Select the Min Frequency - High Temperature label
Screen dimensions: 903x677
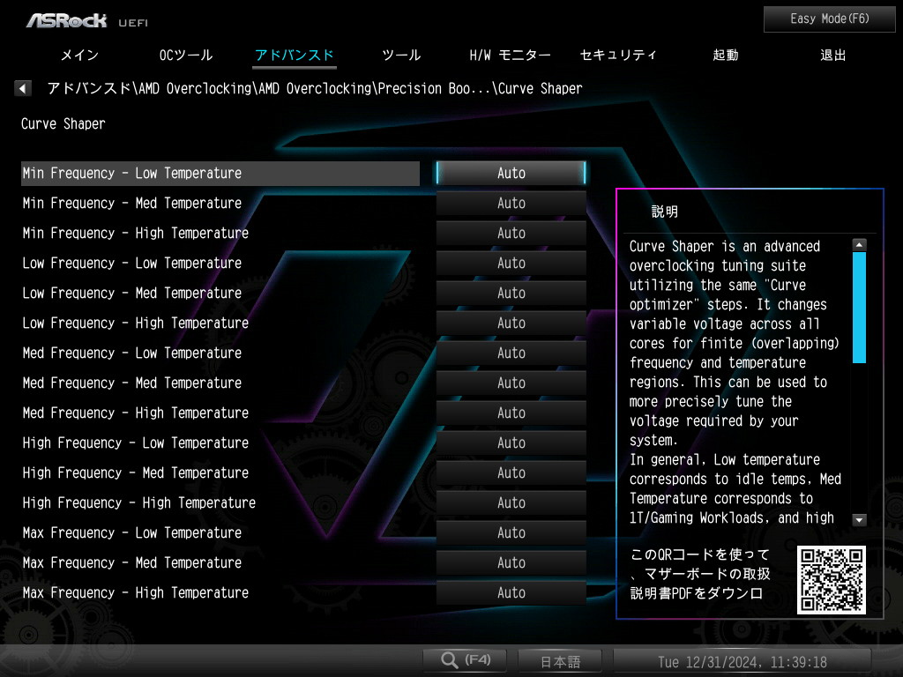(x=135, y=233)
